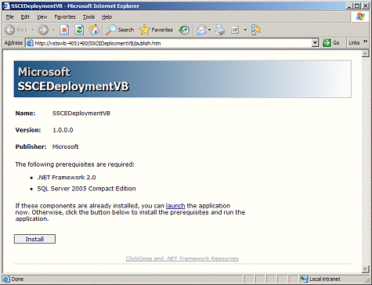Maximize the Internet Explorer window
Viewport: 372px width, 285px height.
(x=357, y=5)
